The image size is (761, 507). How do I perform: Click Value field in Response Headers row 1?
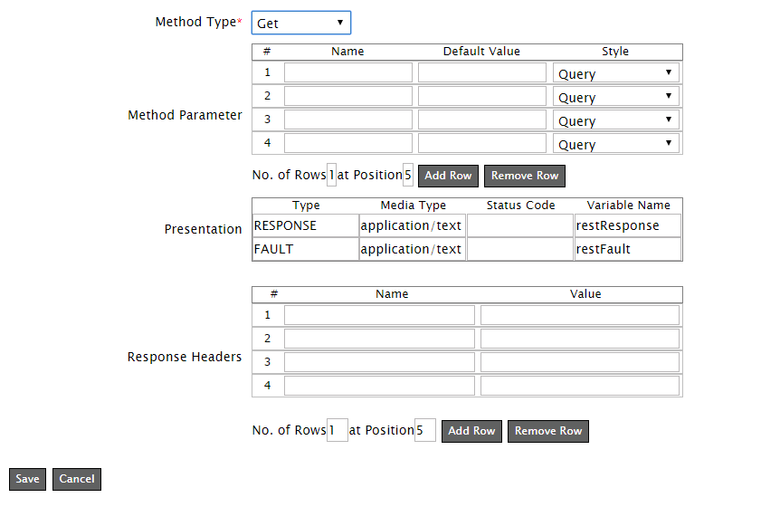(580, 315)
